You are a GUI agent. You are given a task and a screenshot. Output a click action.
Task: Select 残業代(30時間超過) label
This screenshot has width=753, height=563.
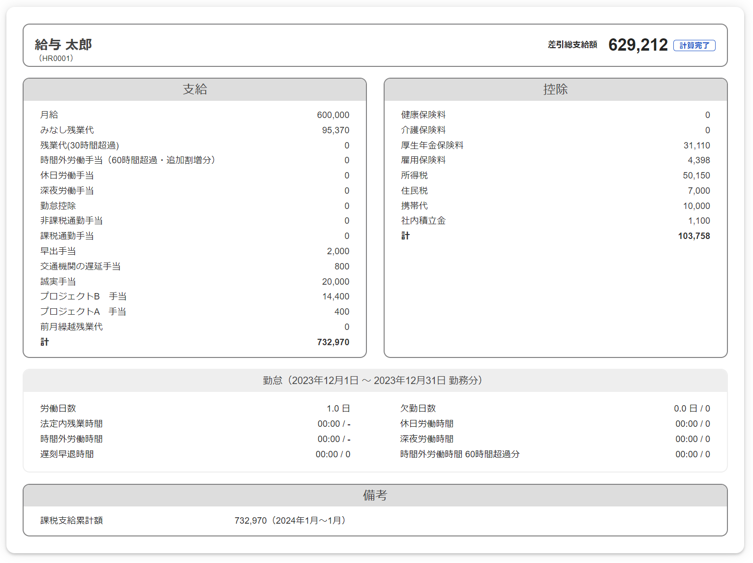pos(80,146)
